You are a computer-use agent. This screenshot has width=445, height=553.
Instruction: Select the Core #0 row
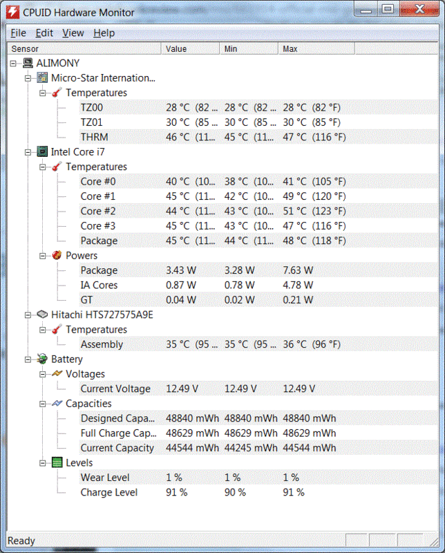[259, 182]
